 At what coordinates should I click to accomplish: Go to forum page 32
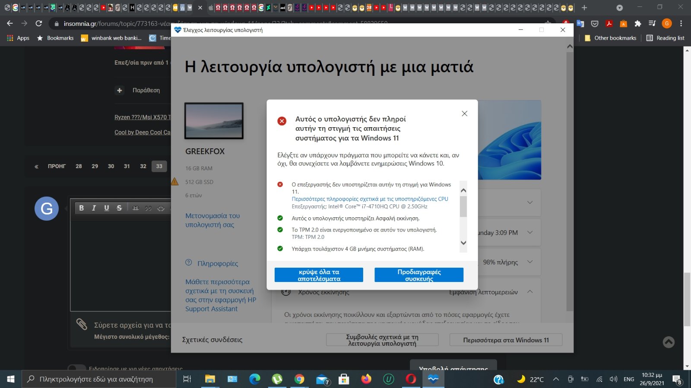coord(143,166)
